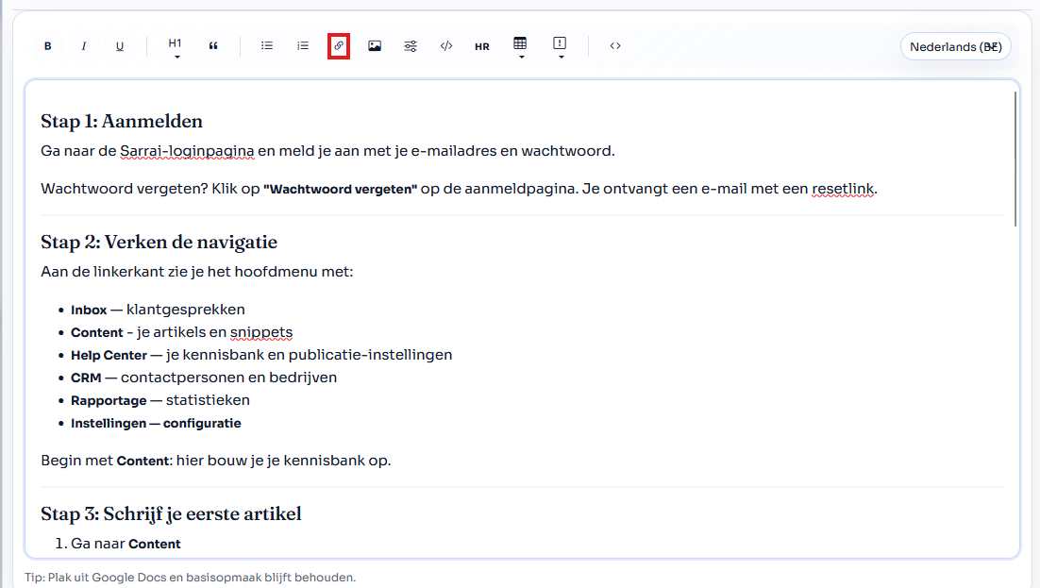Insert an image into the article
The image size is (1040, 588).
click(375, 44)
